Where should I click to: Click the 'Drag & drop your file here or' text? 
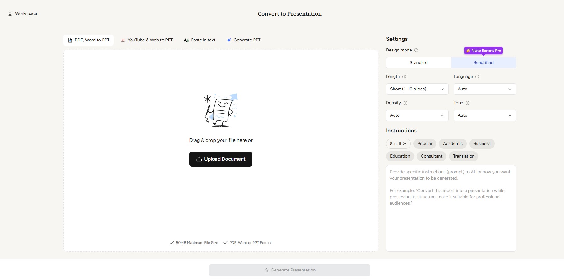tap(221, 140)
